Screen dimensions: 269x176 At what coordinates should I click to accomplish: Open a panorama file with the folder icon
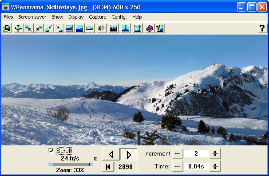pos(7,28)
